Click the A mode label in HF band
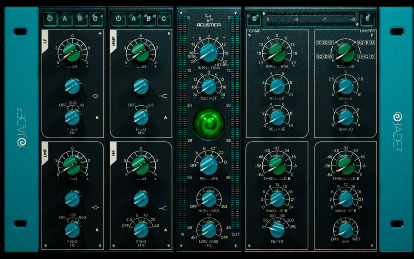Image resolution: width=414 pixels, height=259 pixels. pos(165,230)
